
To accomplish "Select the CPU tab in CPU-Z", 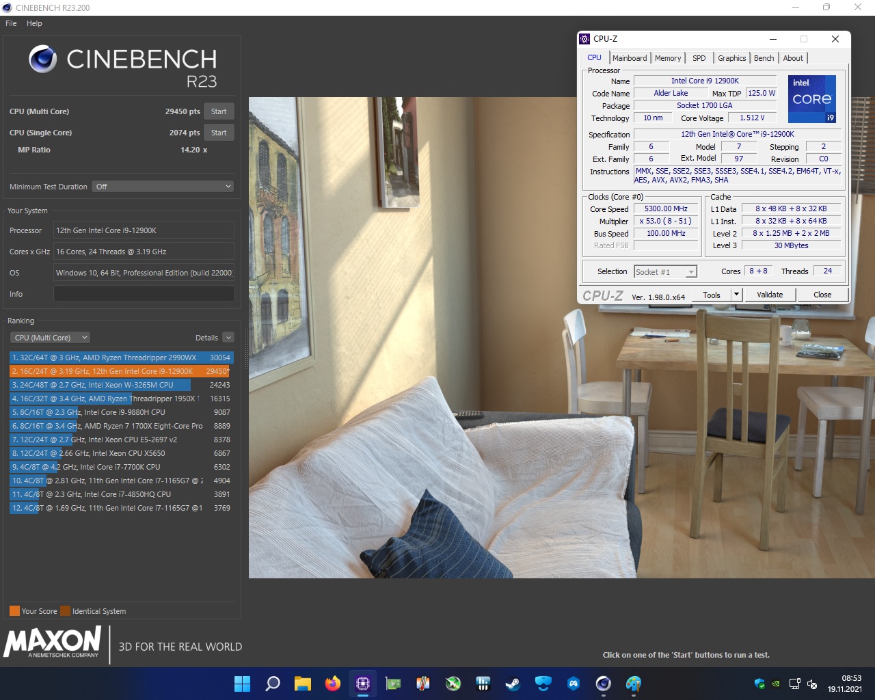I will click(x=595, y=58).
